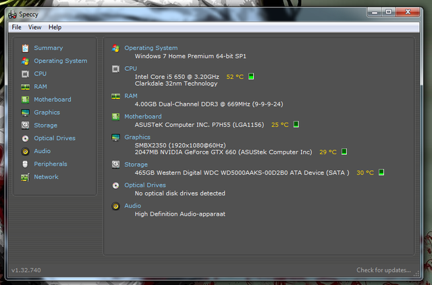Screen dimensions: 432x285
Task: Click the Peripherals mouse icon in sidebar
Action: tap(25, 164)
